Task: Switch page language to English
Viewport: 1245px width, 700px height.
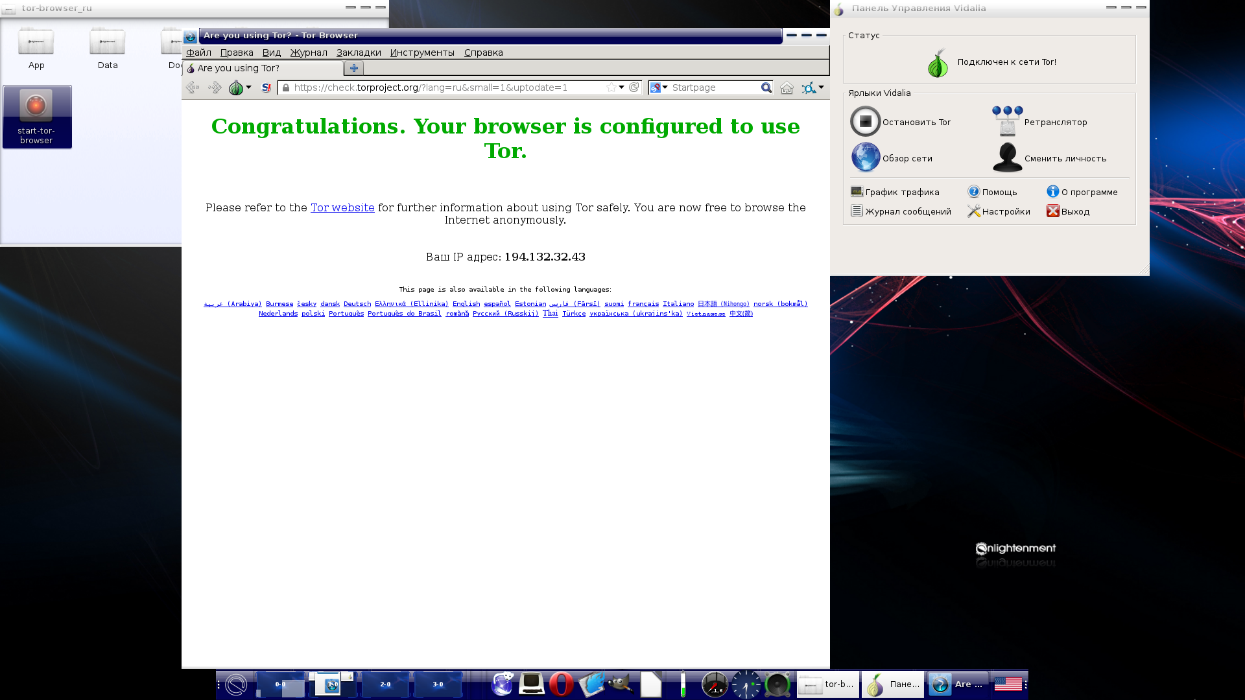Action: 466,304
